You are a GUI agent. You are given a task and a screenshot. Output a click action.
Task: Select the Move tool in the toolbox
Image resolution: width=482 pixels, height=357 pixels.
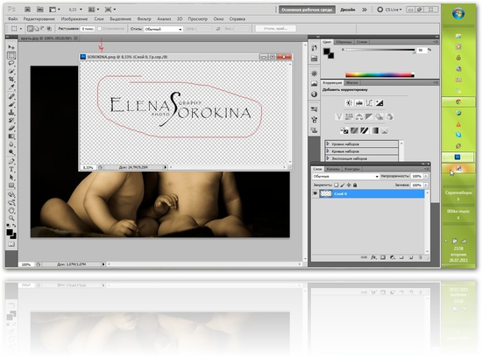pyautogui.click(x=11, y=47)
